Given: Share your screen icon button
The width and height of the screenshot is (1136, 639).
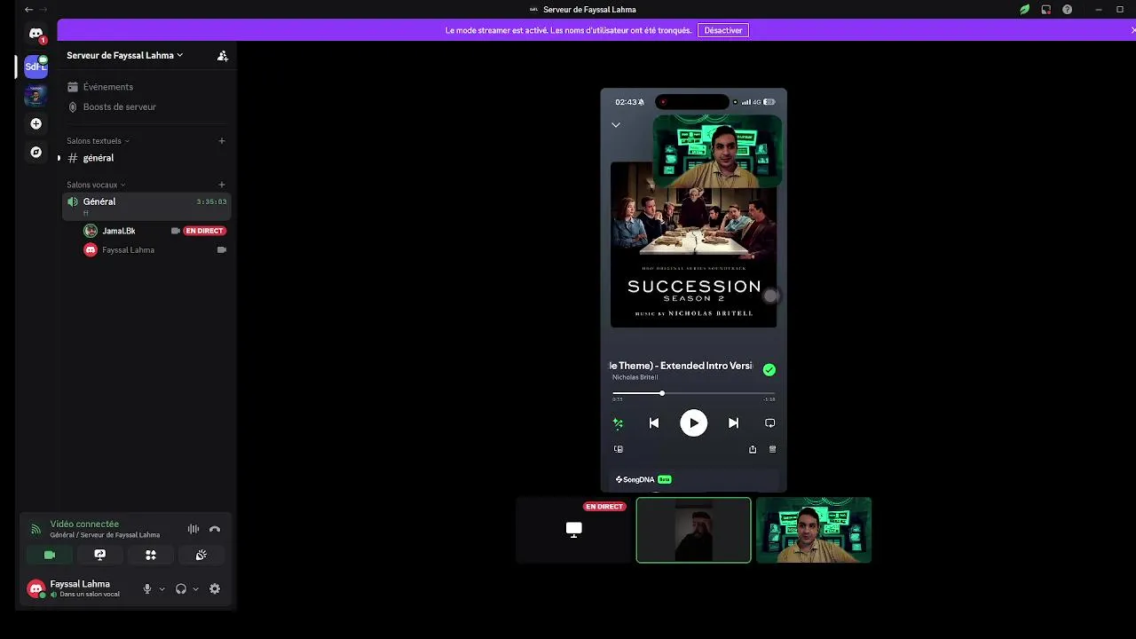Looking at the screenshot, I should pos(99,555).
